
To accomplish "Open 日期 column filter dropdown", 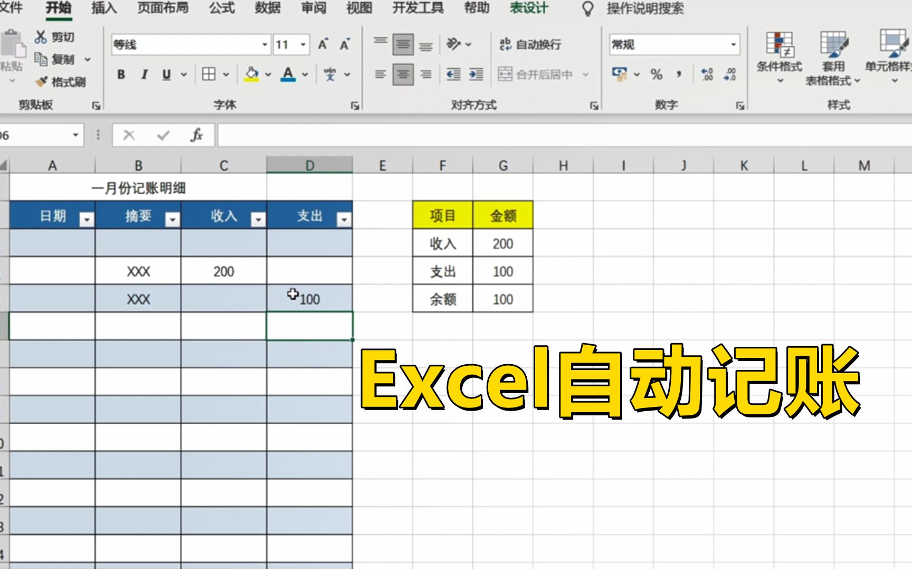I will [x=87, y=219].
